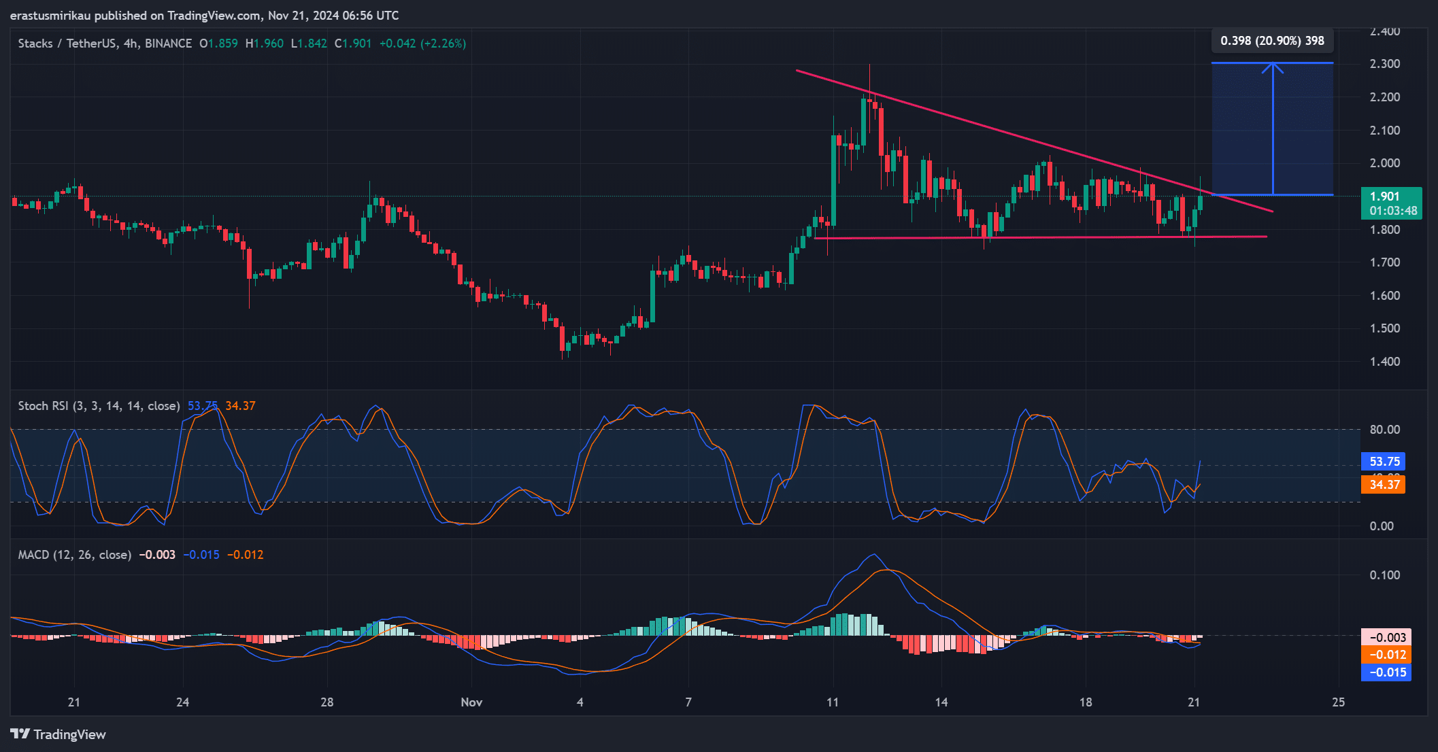Click the 'MACD (12, 26, close)' indicator label
This screenshot has height=752, width=1438.
pos(74,555)
